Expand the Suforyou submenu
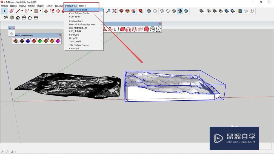Image resolution: width=274 pixels, height=154 pixels. click(84, 35)
